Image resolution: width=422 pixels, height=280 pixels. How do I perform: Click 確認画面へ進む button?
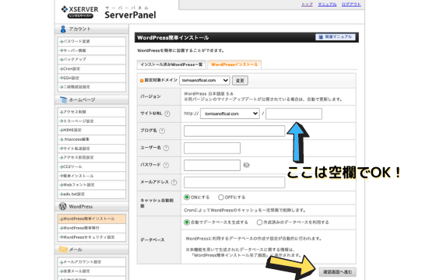click(337, 272)
